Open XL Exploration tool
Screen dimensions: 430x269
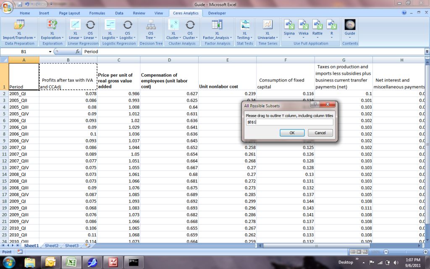(x=52, y=30)
